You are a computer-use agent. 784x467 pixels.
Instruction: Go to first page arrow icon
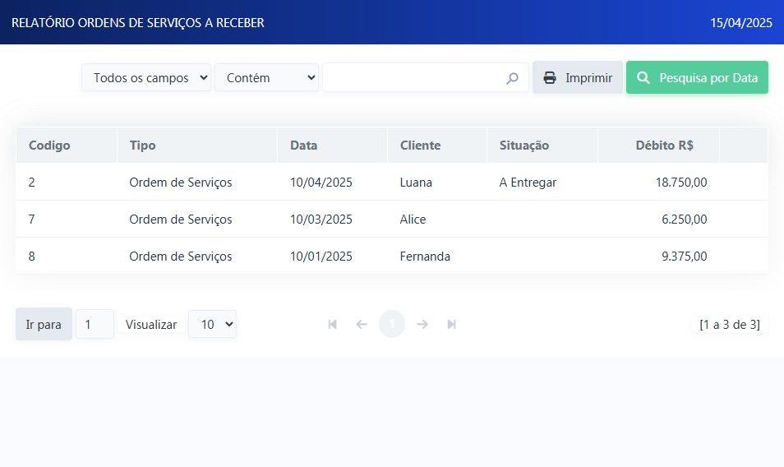[x=333, y=325]
